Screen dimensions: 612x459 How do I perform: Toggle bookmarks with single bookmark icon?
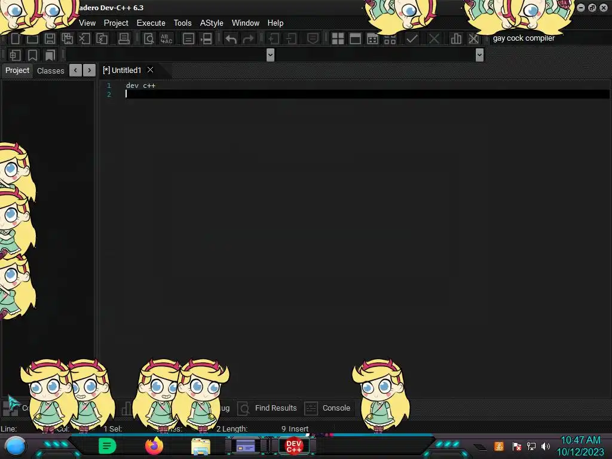point(32,55)
